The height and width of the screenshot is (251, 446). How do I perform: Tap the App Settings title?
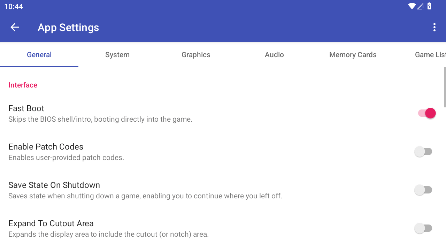(68, 28)
